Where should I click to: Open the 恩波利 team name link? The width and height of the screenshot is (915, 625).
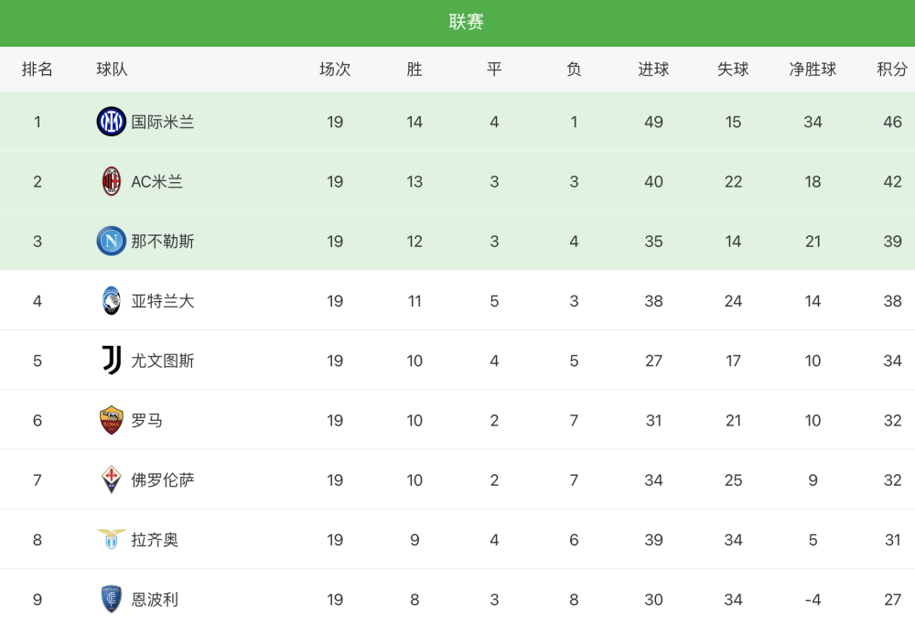(x=155, y=599)
